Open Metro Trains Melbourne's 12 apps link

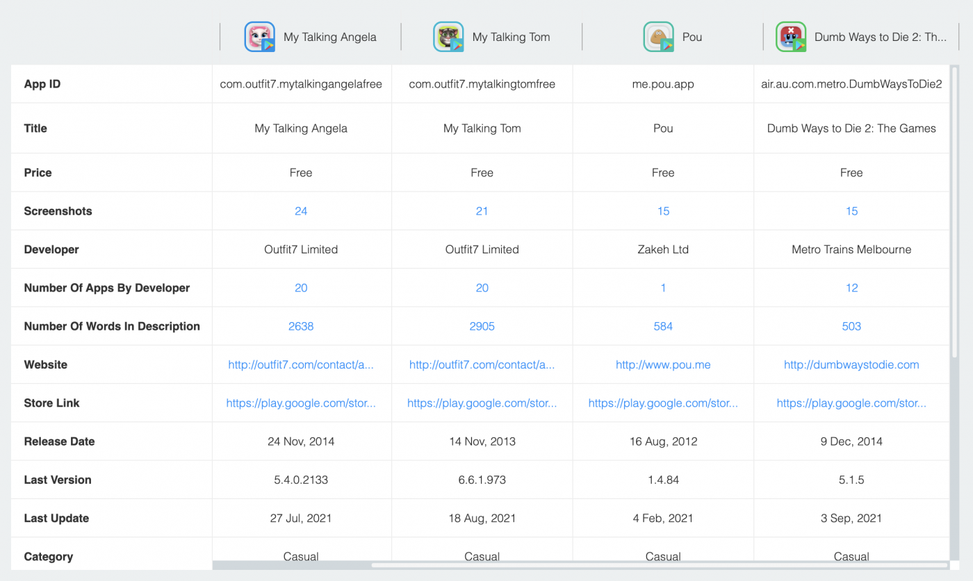point(851,288)
